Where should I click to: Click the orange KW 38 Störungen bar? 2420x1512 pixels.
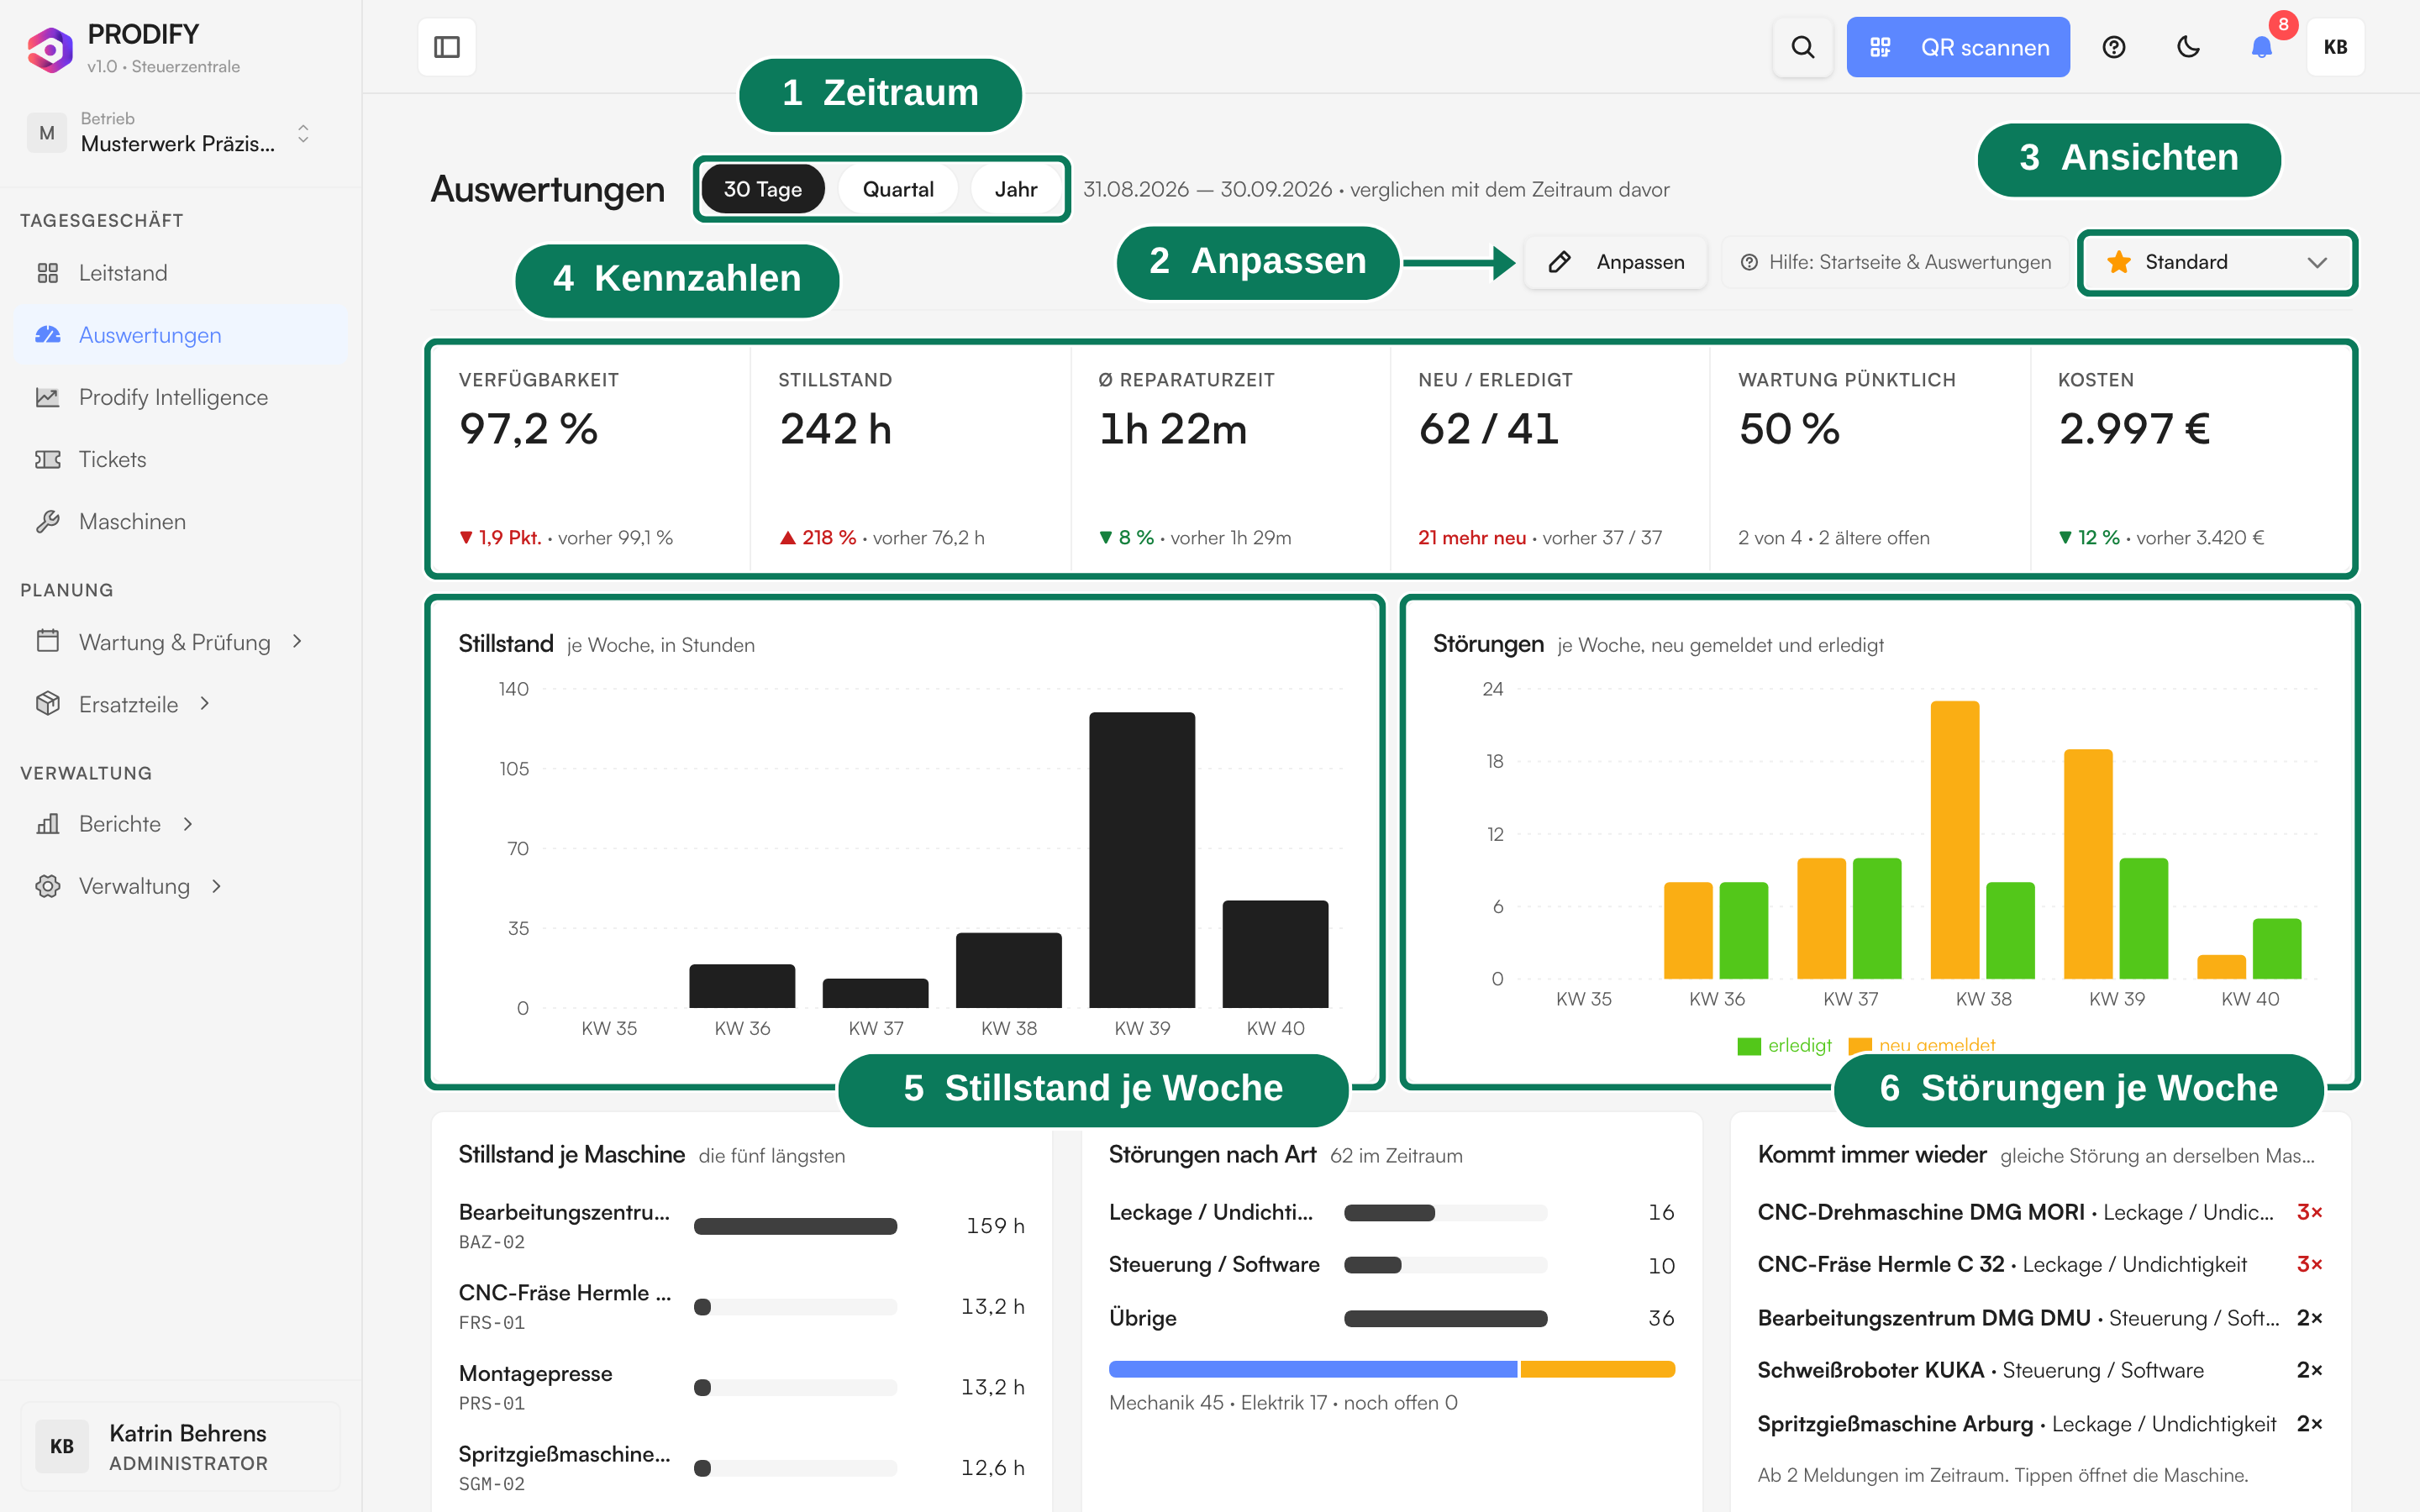[x=1955, y=840]
